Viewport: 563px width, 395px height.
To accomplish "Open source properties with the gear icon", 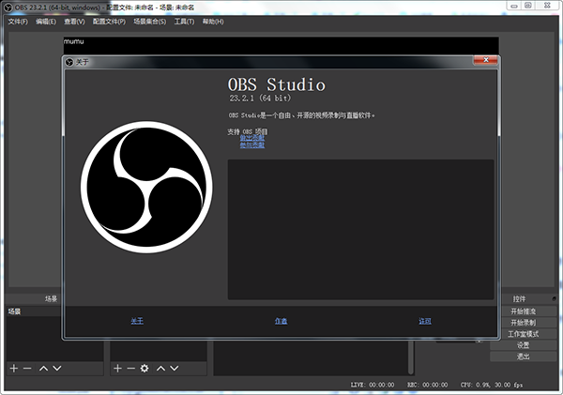I will tap(145, 368).
